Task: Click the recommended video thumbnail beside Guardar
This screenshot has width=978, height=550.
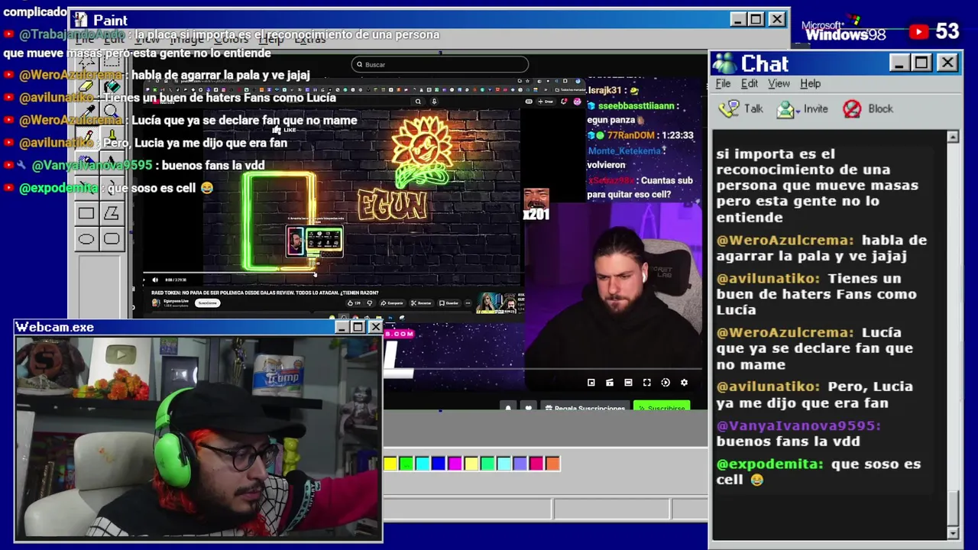Action: pyautogui.click(x=497, y=303)
